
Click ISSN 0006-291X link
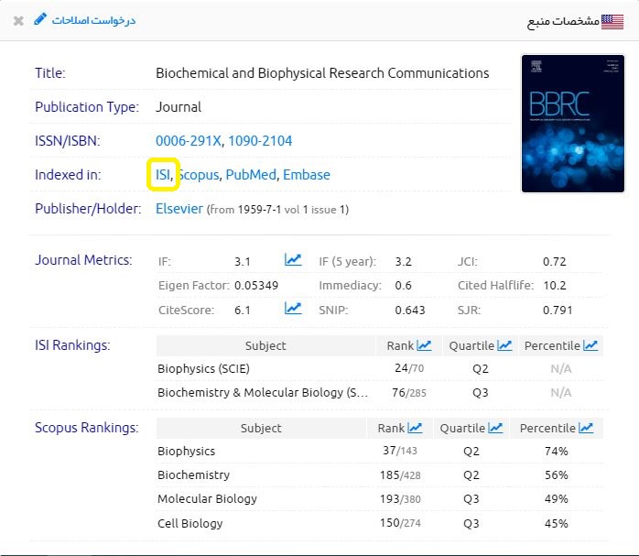point(188,140)
